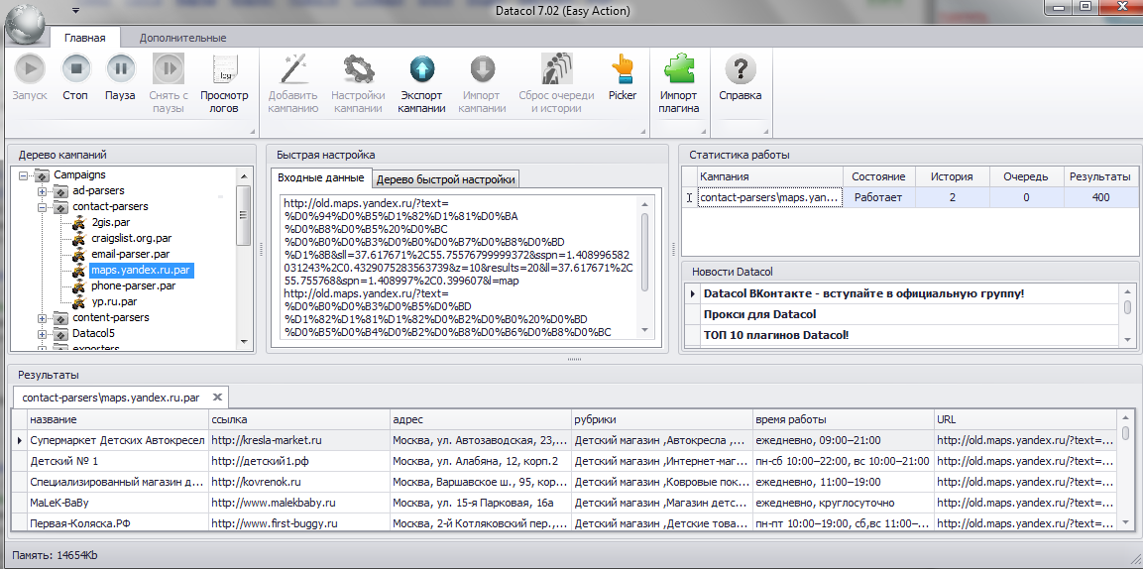Click the Экспорт кампании icon

[x=422, y=69]
